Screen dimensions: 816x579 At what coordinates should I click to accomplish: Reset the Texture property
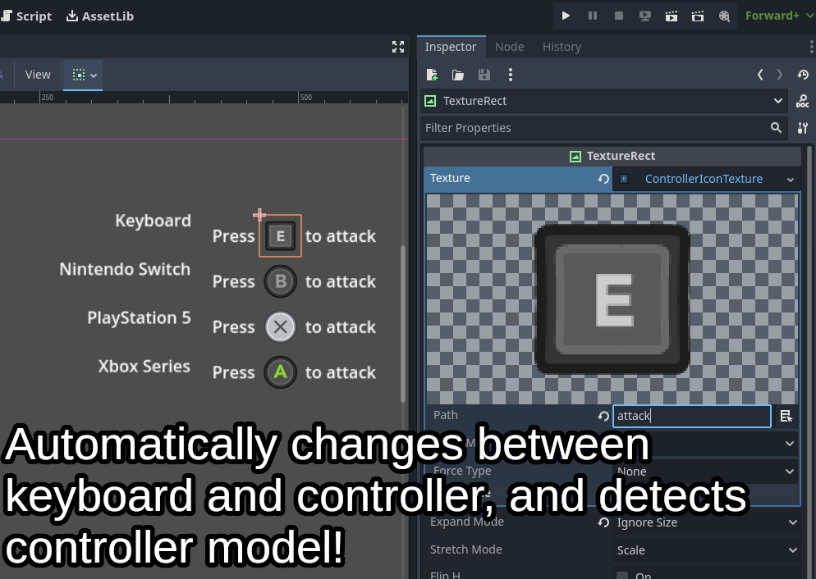click(x=603, y=179)
